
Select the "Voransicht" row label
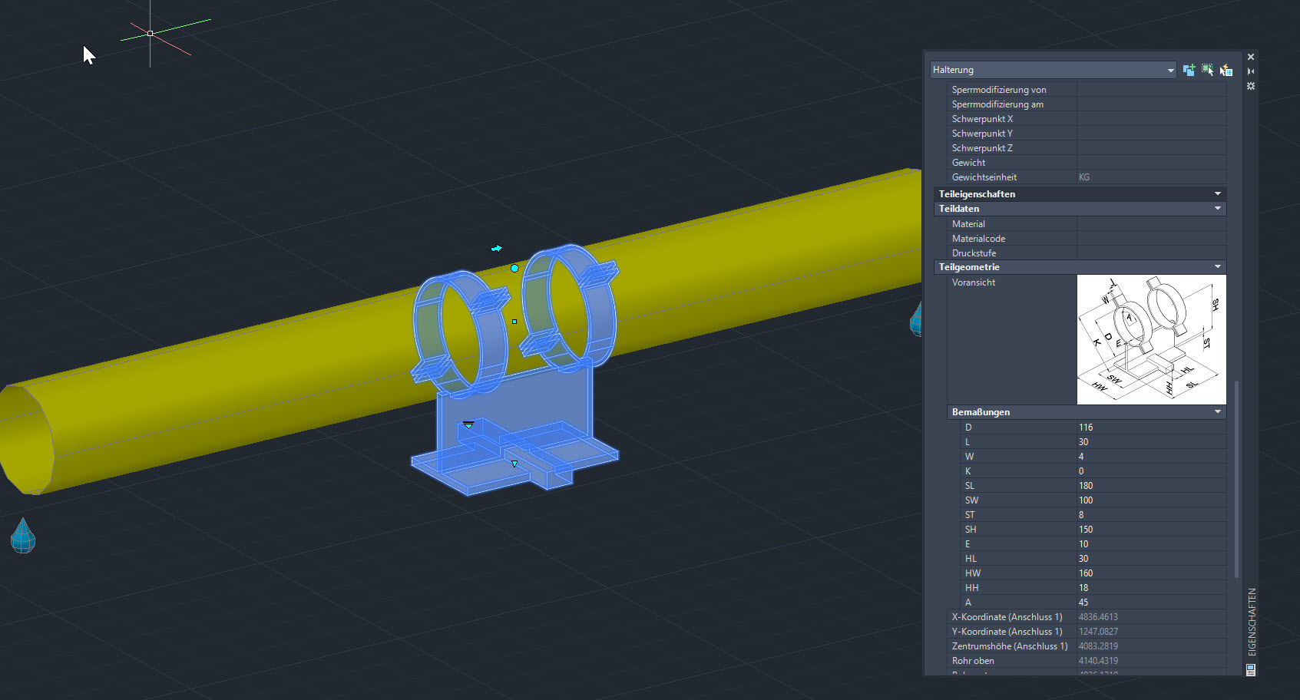(974, 282)
